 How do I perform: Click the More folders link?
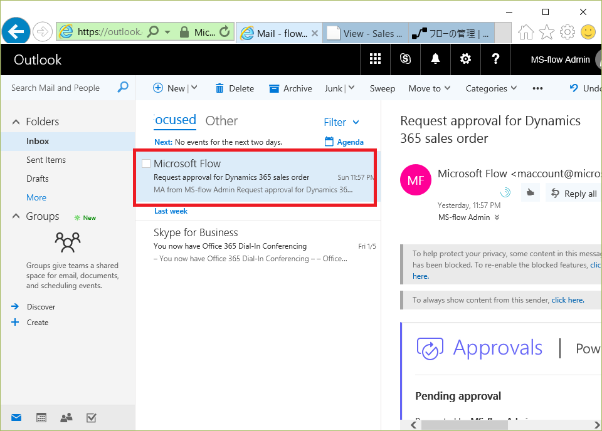pyautogui.click(x=36, y=197)
